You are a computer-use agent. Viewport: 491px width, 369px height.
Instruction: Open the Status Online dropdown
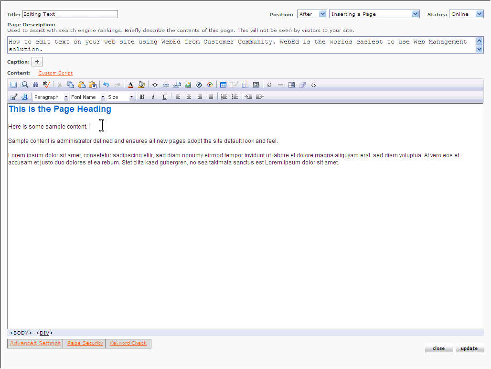(x=466, y=14)
